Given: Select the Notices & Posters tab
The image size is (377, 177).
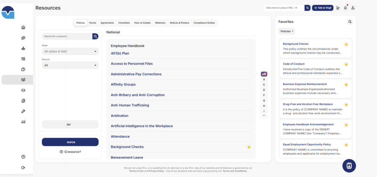Looking at the screenshot, I should pos(179,23).
